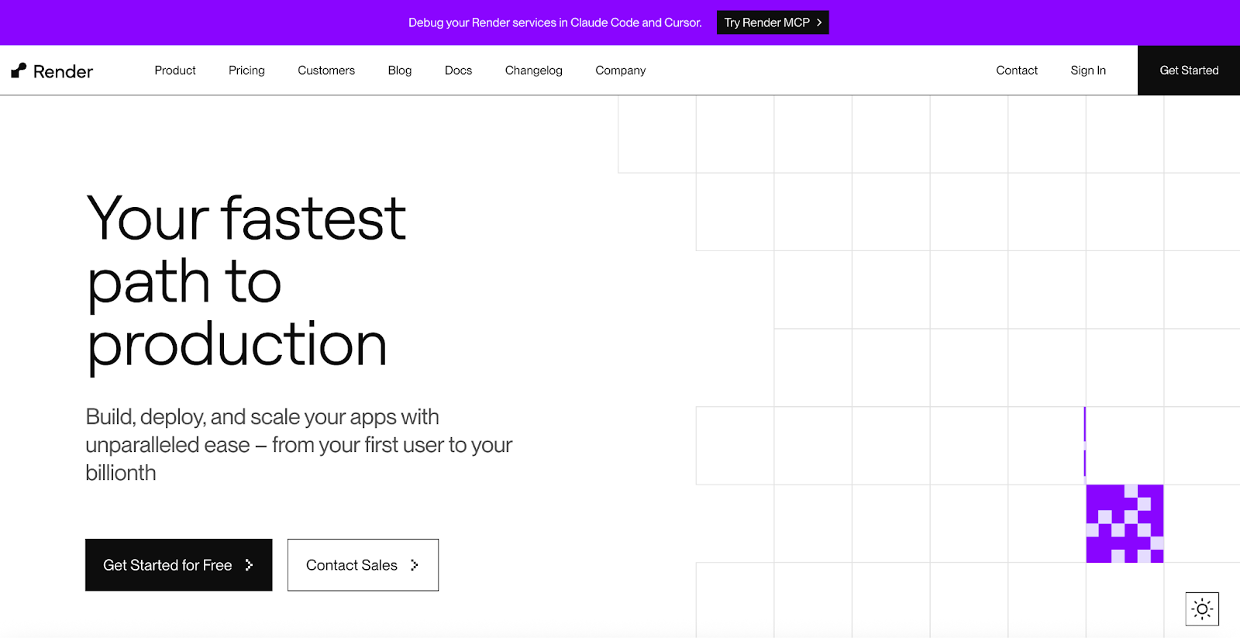Image resolution: width=1240 pixels, height=638 pixels.
Task: Click the Get Started button
Action: (x=1188, y=70)
